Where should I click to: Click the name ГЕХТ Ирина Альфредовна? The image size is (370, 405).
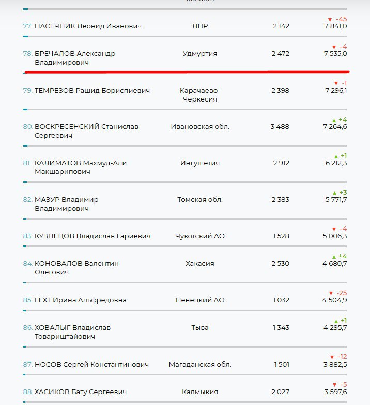pos(80,300)
